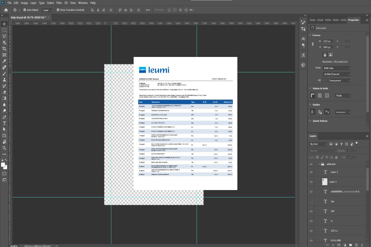Select the History Brush tool

tap(4, 86)
